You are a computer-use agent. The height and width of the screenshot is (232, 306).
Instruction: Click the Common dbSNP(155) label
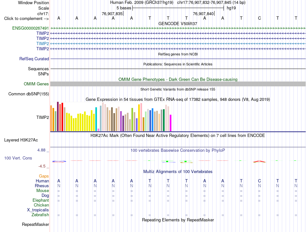(x=28, y=94)
